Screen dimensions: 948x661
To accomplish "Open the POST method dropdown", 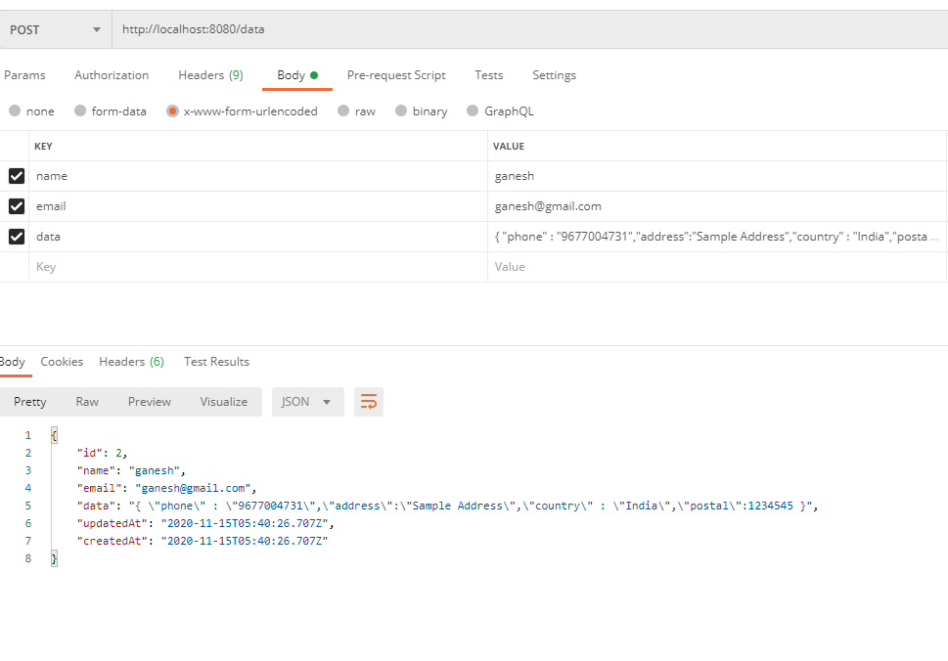I will 56,29.
